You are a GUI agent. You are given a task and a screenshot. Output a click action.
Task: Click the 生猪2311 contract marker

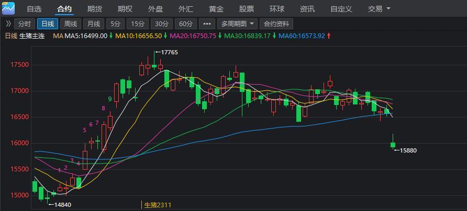pos(158,205)
